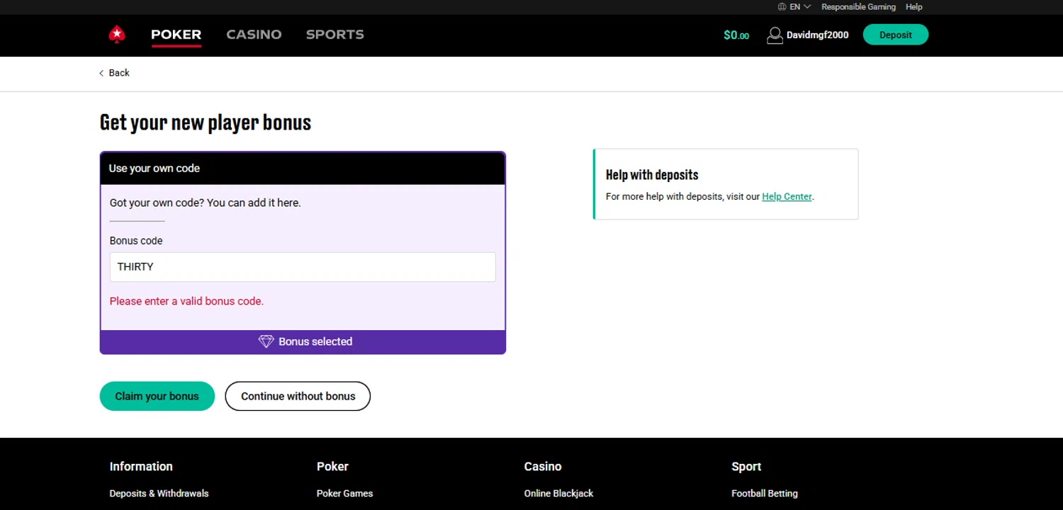Click the Bonus code input field
This screenshot has height=510, width=1063.
pyautogui.click(x=303, y=267)
